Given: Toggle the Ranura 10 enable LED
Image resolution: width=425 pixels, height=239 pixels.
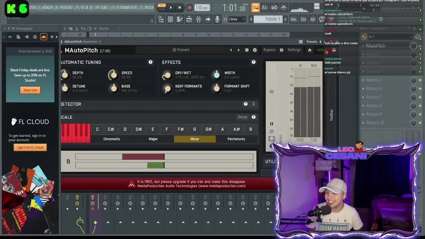Looking at the screenshot, I should click(420, 123).
